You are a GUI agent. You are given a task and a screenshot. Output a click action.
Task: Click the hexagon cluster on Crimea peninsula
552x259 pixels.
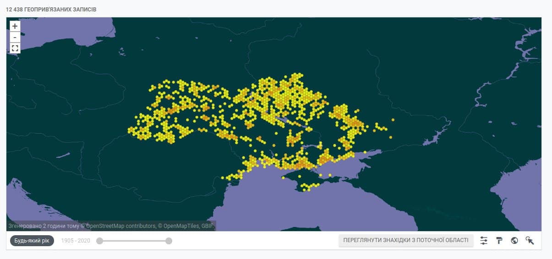[x=310, y=186]
